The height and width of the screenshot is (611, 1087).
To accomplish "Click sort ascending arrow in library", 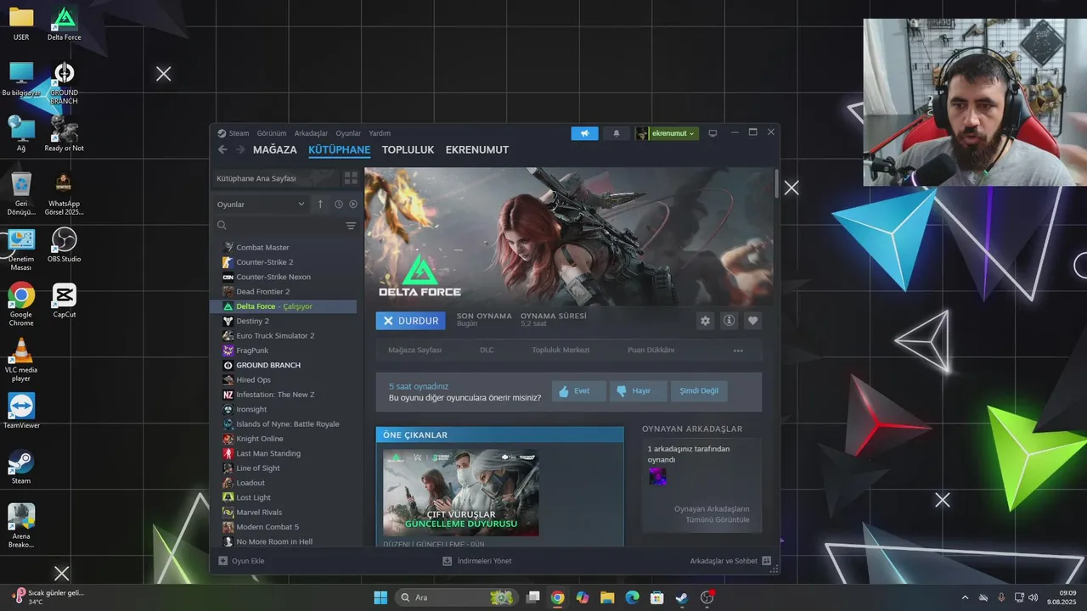I will click(x=320, y=204).
